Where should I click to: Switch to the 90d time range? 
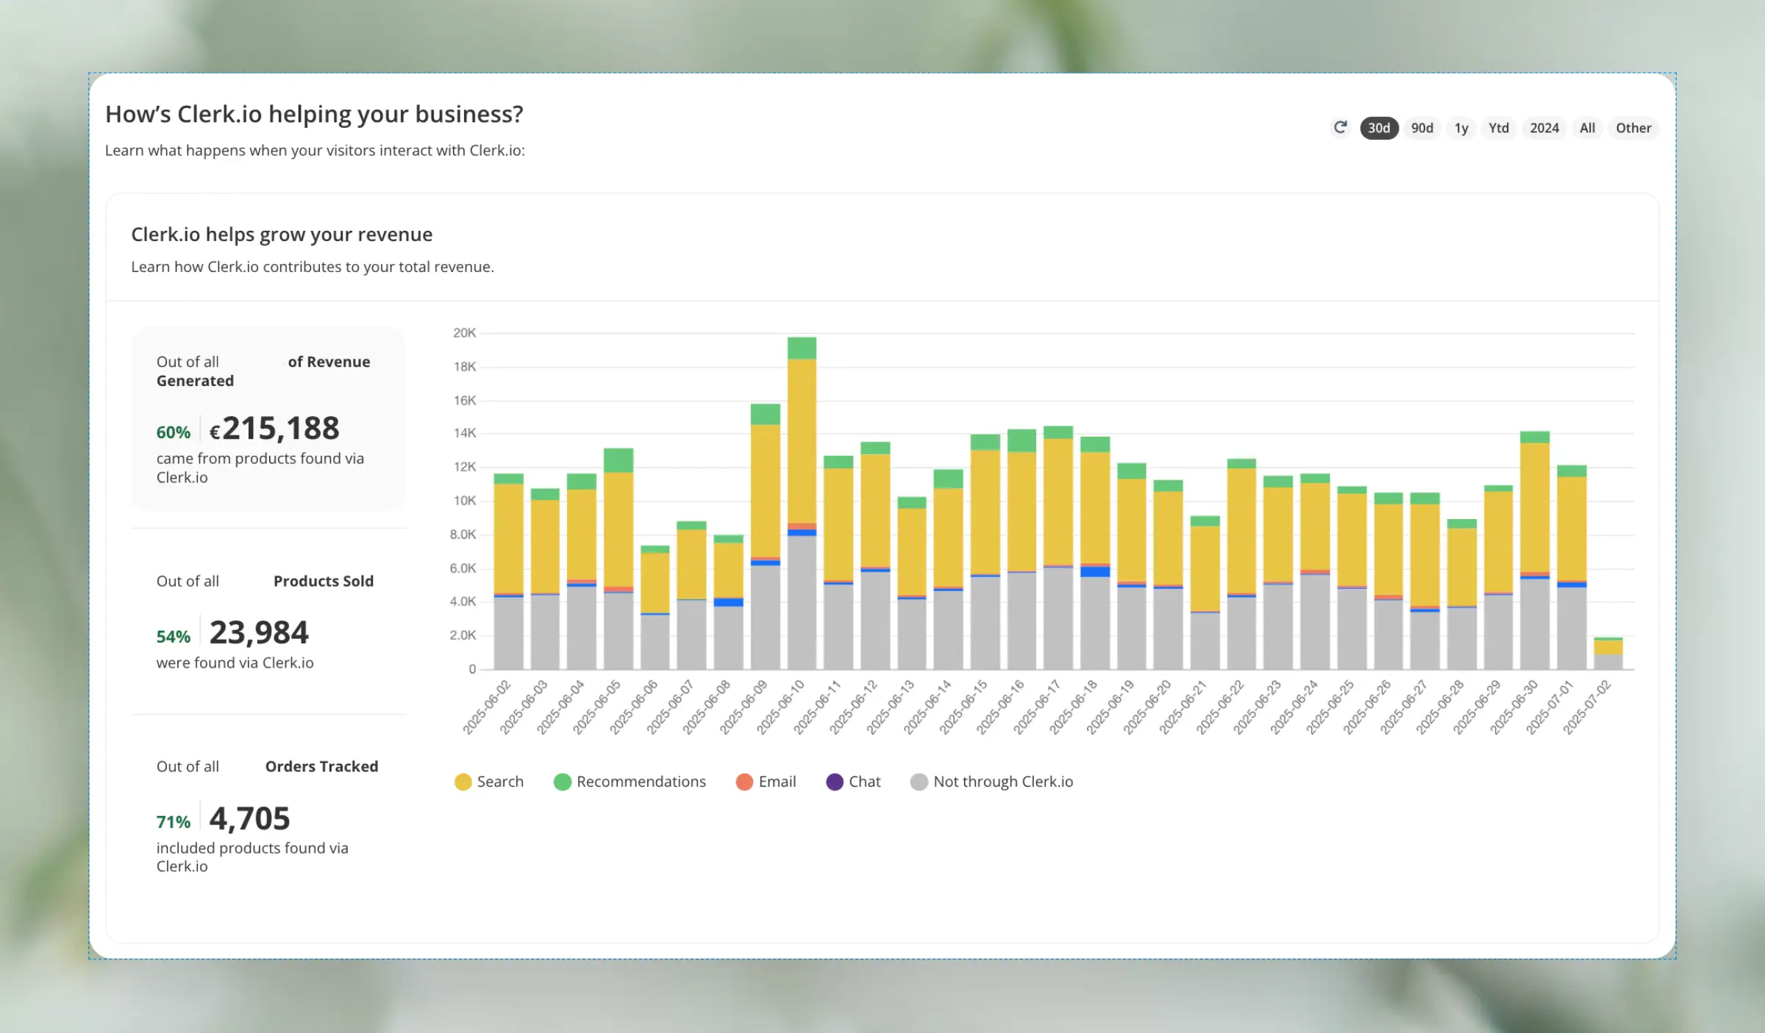(x=1422, y=127)
